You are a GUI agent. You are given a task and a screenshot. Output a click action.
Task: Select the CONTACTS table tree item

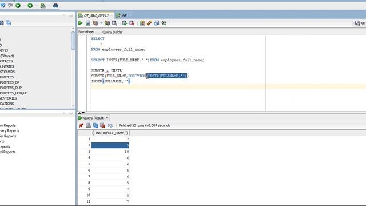click(6, 61)
